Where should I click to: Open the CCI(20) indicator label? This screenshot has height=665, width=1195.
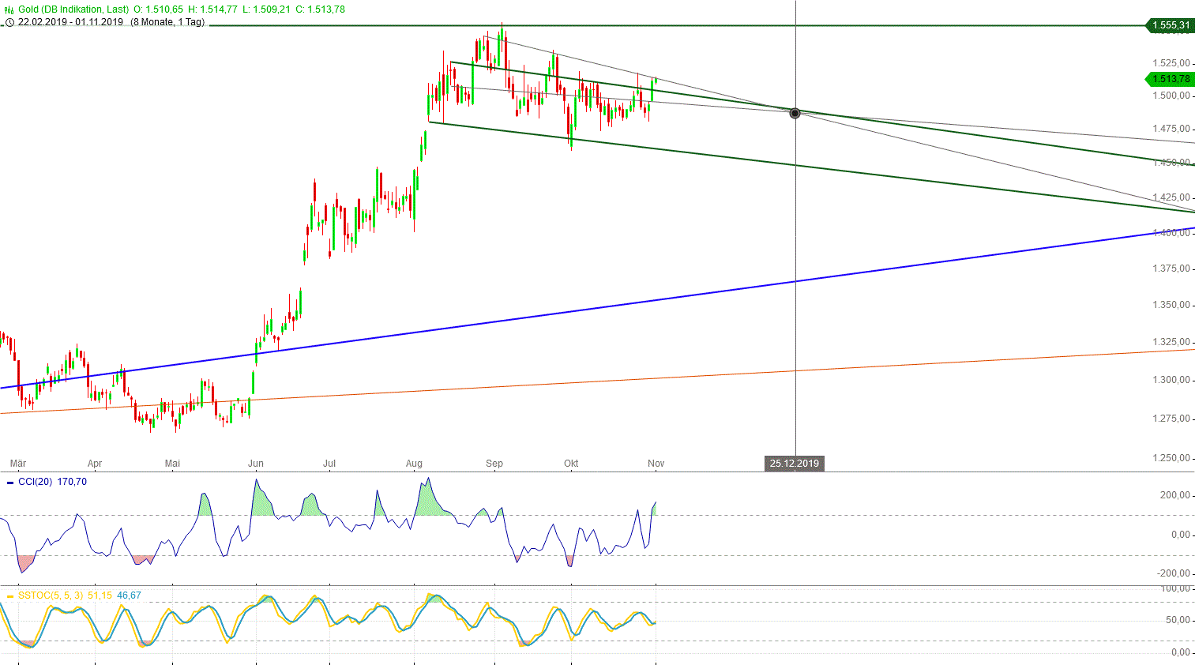[x=35, y=482]
